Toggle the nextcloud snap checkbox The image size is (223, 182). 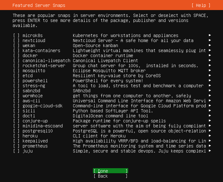16,40
